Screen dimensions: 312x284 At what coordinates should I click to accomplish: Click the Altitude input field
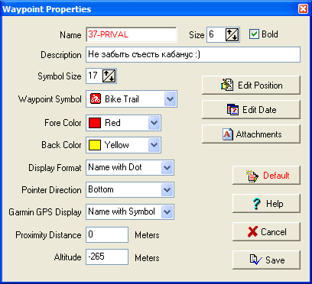[107, 257]
